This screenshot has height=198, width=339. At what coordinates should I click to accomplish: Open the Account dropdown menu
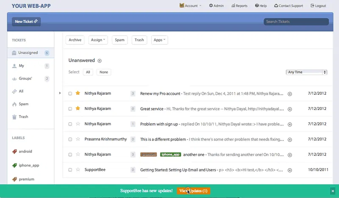(190, 5)
